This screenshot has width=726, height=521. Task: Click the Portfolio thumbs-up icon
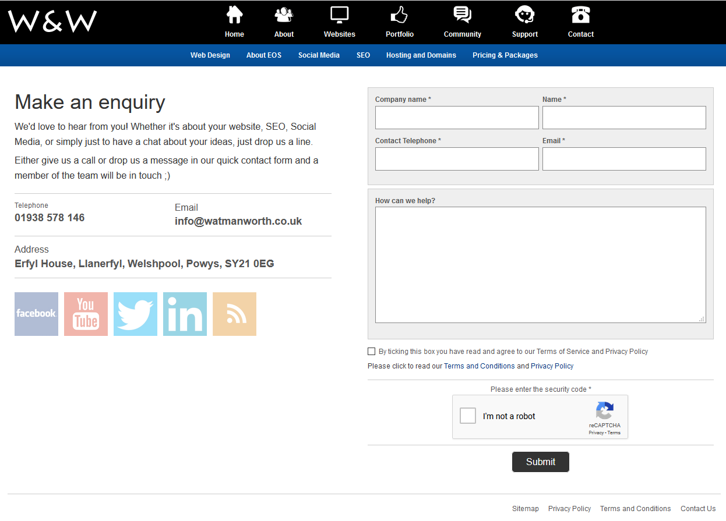tap(400, 15)
